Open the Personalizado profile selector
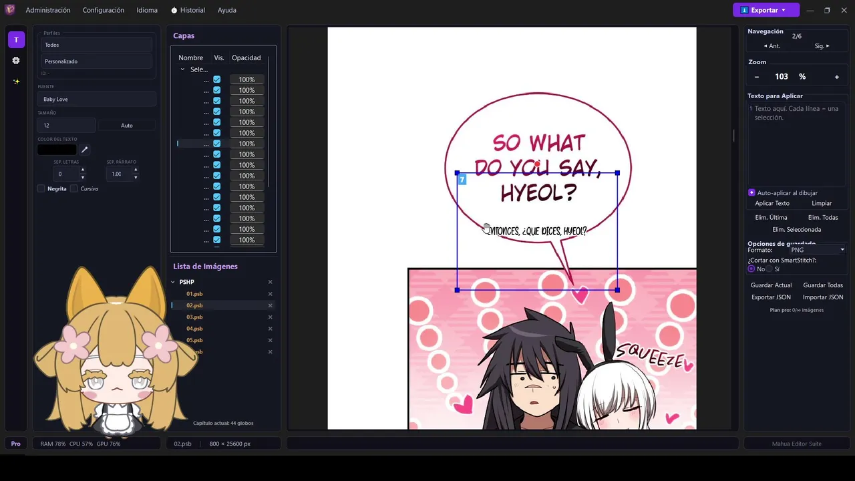Screen dimensions: 855x481 pyautogui.click(x=96, y=61)
